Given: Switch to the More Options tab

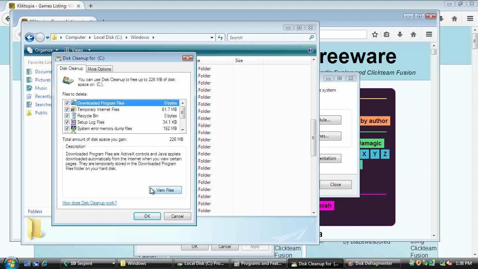Looking at the screenshot, I should tap(99, 69).
